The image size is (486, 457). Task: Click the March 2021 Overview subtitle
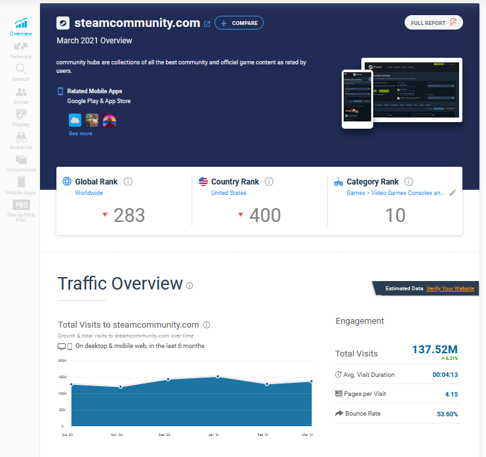[94, 41]
